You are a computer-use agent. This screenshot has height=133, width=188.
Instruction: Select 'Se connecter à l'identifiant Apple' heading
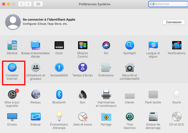pos(49,20)
